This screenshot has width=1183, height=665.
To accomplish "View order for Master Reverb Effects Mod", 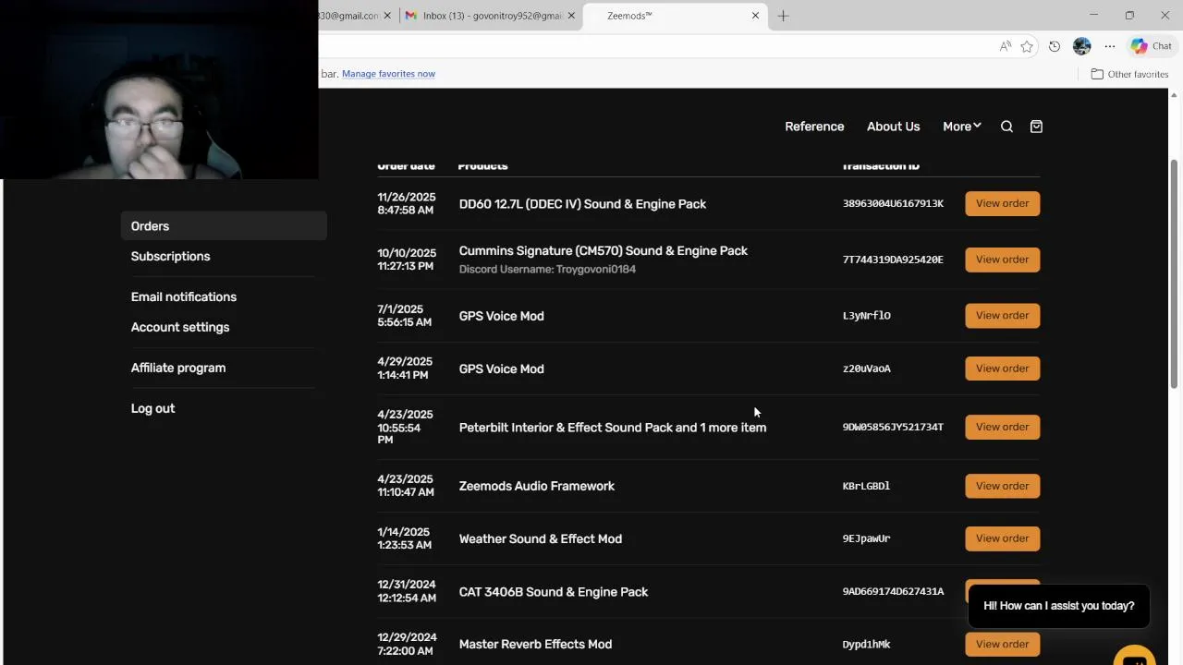I will tap(1002, 645).
